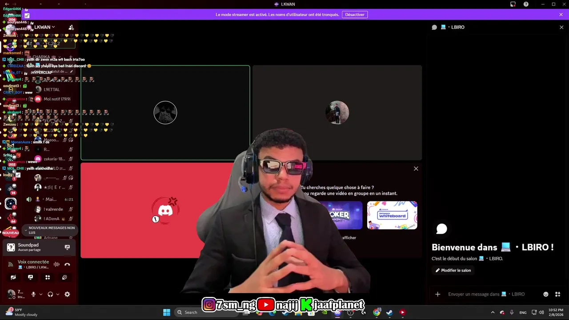This screenshot has height=320, width=569.
Task: Select the Poker Night activity thumbnail
Action: point(340,215)
